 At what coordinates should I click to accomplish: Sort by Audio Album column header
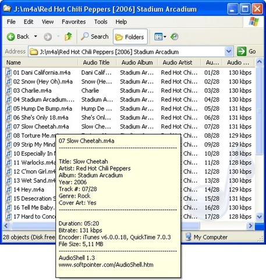[x=137, y=62]
